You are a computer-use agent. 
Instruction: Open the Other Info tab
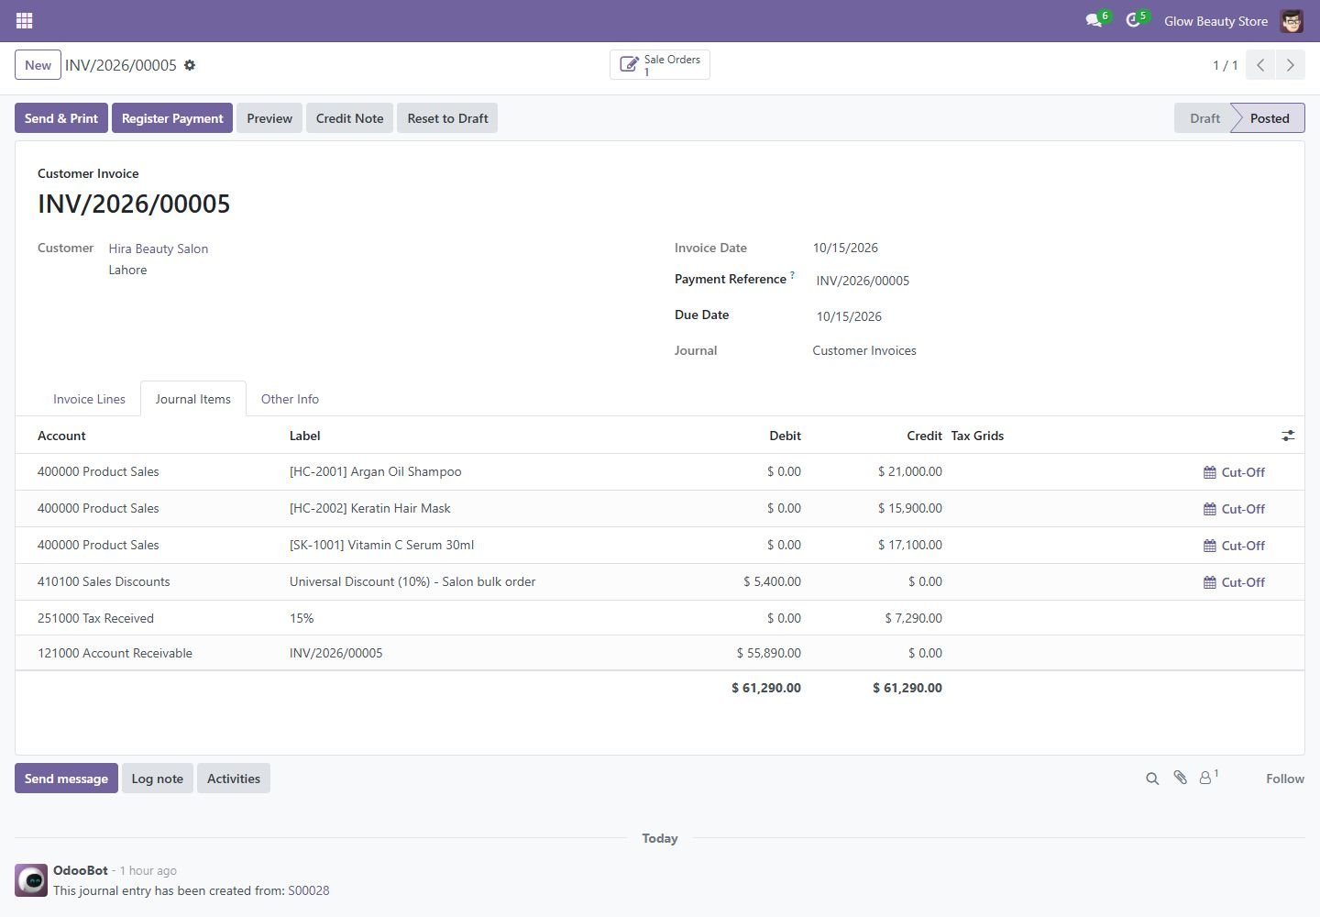point(290,399)
